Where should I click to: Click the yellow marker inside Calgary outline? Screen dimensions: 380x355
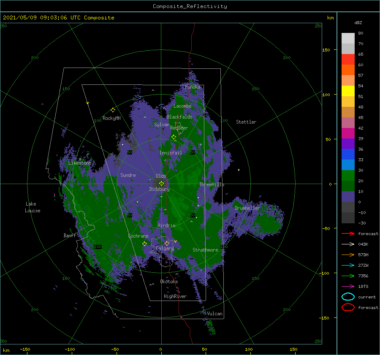click(x=167, y=243)
